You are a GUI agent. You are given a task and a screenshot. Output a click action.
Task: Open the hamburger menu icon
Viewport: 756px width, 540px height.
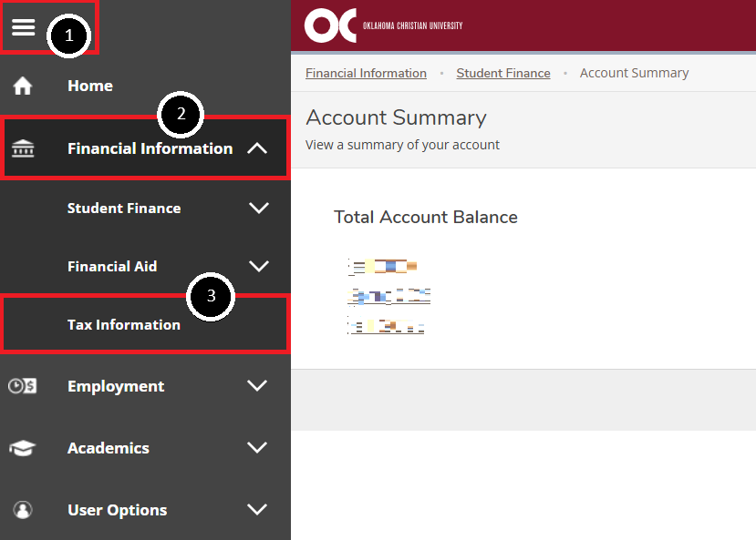(23, 27)
